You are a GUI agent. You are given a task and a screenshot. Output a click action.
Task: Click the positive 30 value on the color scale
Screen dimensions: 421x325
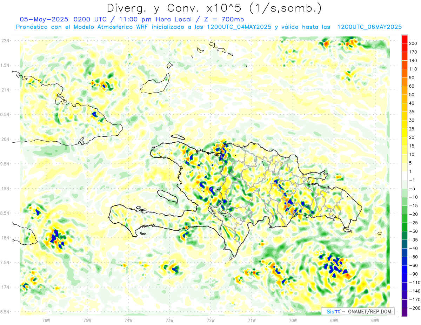click(x=412, y=120)
